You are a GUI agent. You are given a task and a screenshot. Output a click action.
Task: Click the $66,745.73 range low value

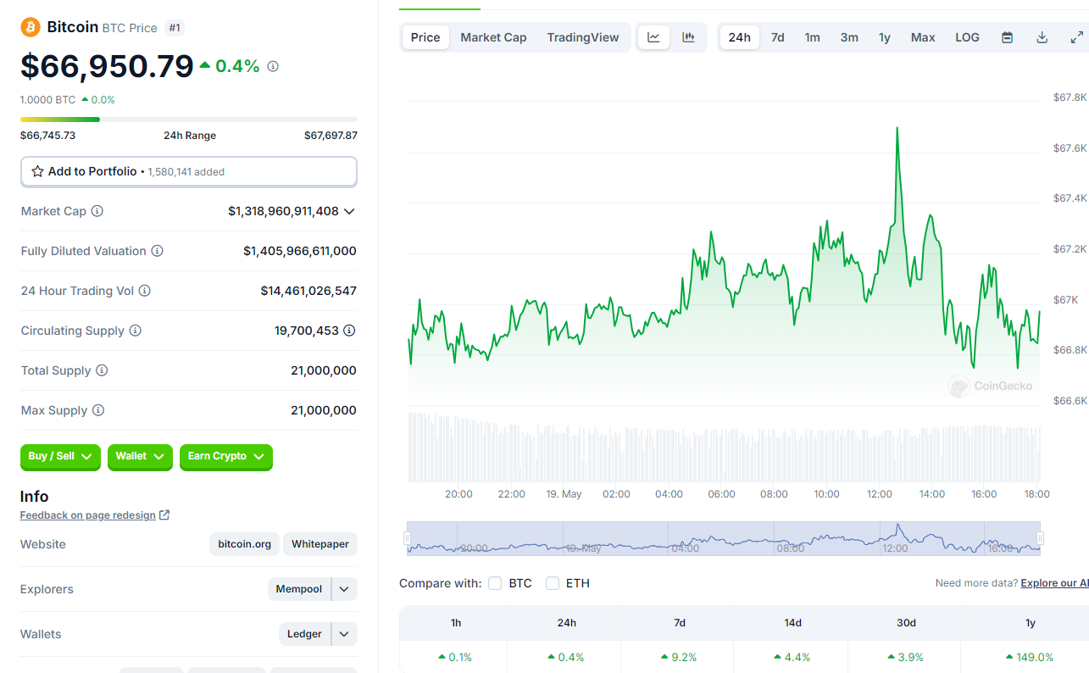(x=47, y=136)
